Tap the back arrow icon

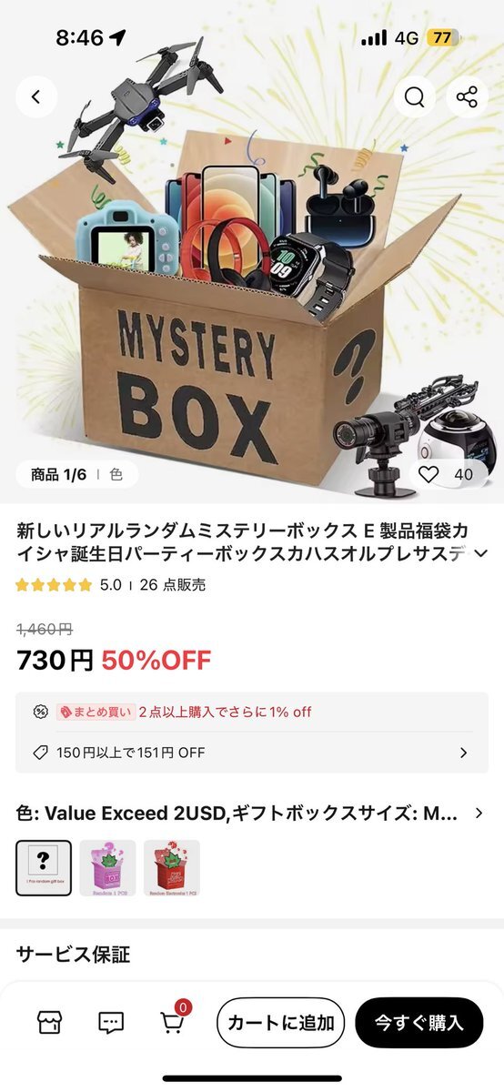[36, 97]
